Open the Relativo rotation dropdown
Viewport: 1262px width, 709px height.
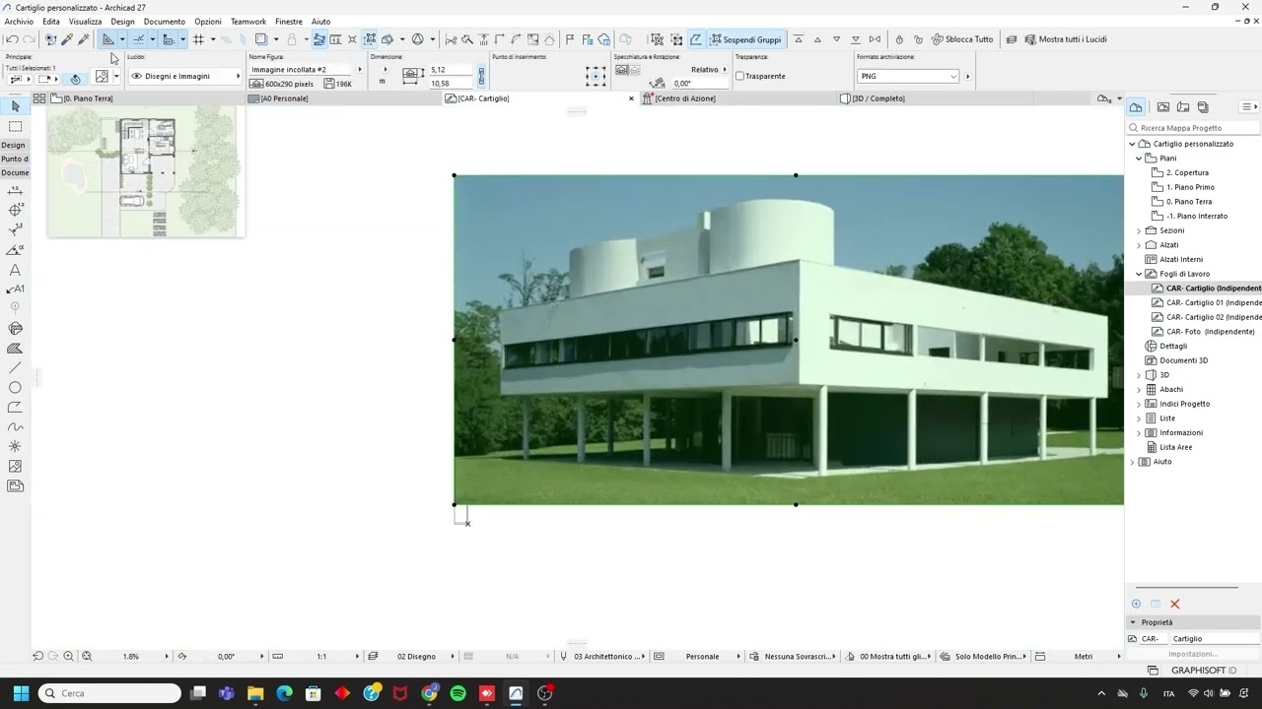(x=708, y=70)
